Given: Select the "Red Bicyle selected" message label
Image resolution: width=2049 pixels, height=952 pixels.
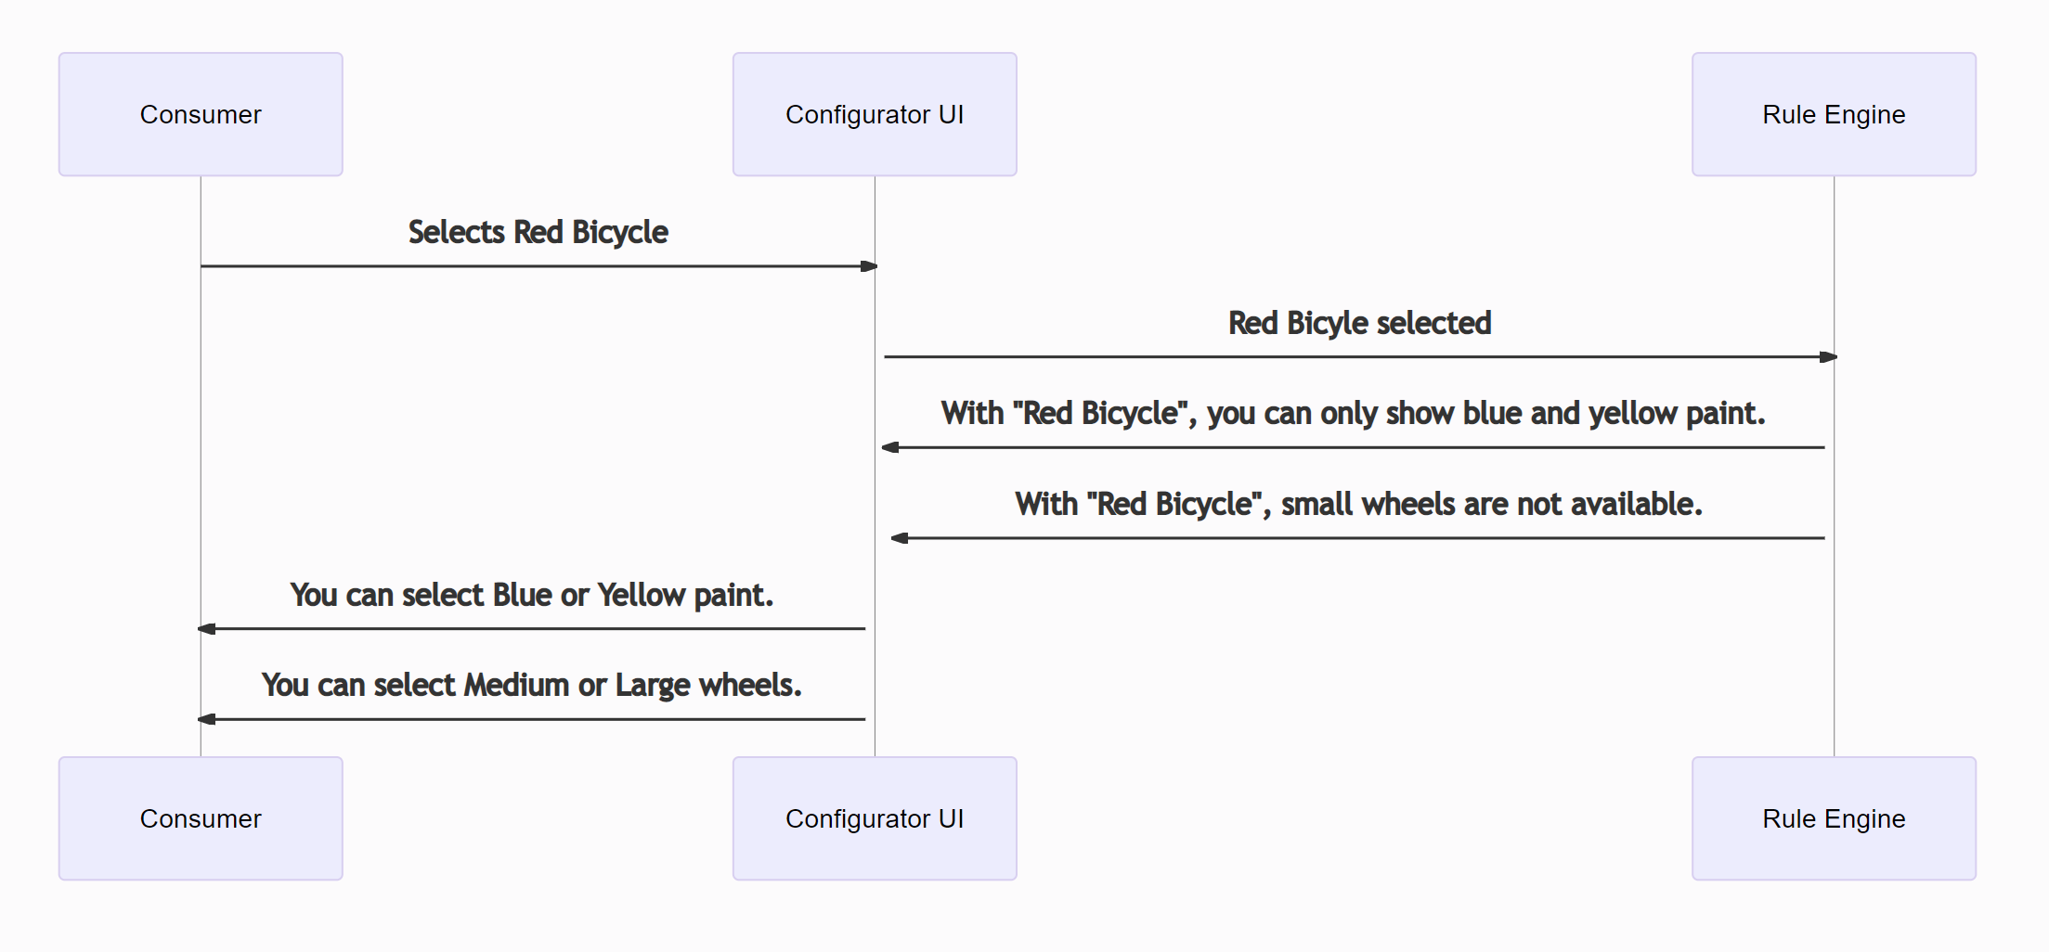Looking at the screenshot, I should pyautogui.click(x=1359, y=323).
